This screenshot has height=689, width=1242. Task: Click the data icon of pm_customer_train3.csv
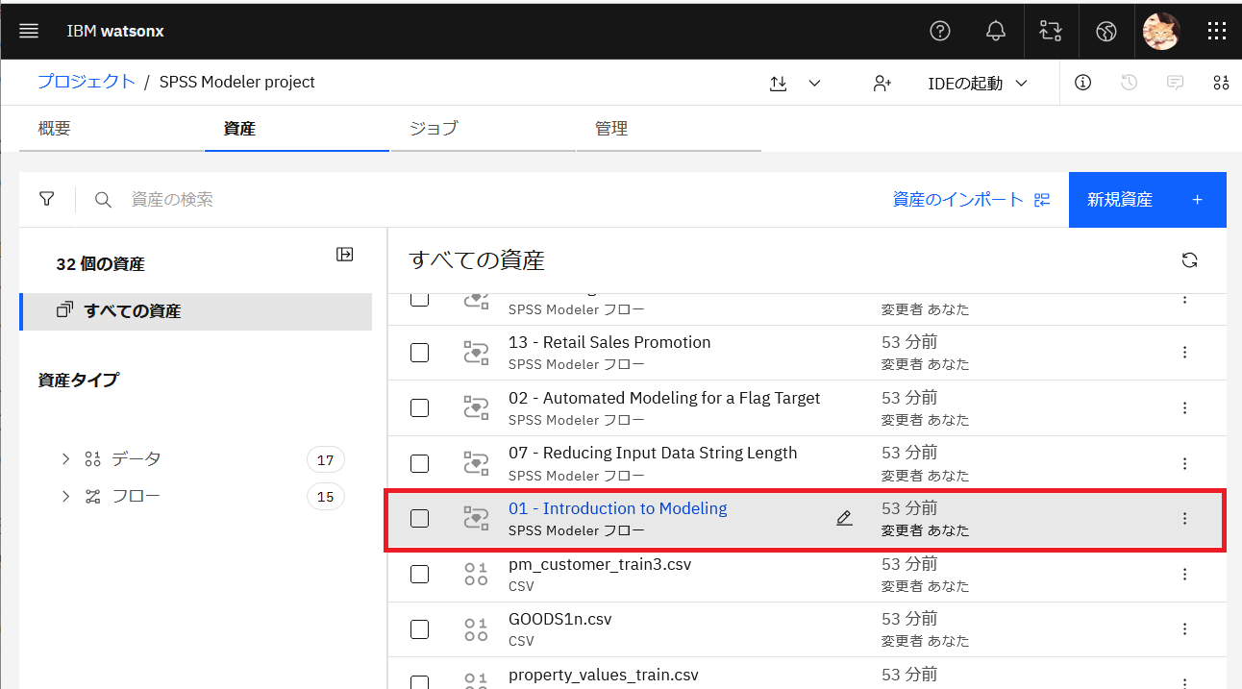(476, 574)
